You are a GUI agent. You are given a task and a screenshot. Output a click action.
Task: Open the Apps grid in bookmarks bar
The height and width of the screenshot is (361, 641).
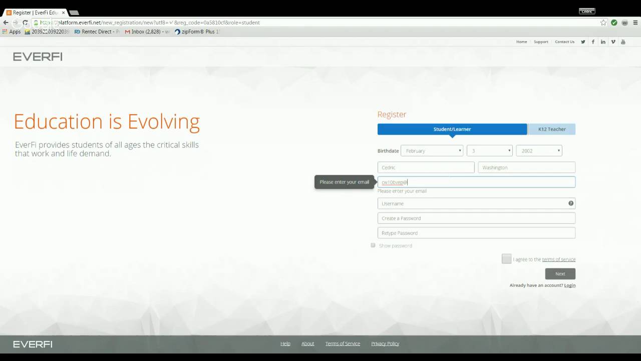coord(12,32)
